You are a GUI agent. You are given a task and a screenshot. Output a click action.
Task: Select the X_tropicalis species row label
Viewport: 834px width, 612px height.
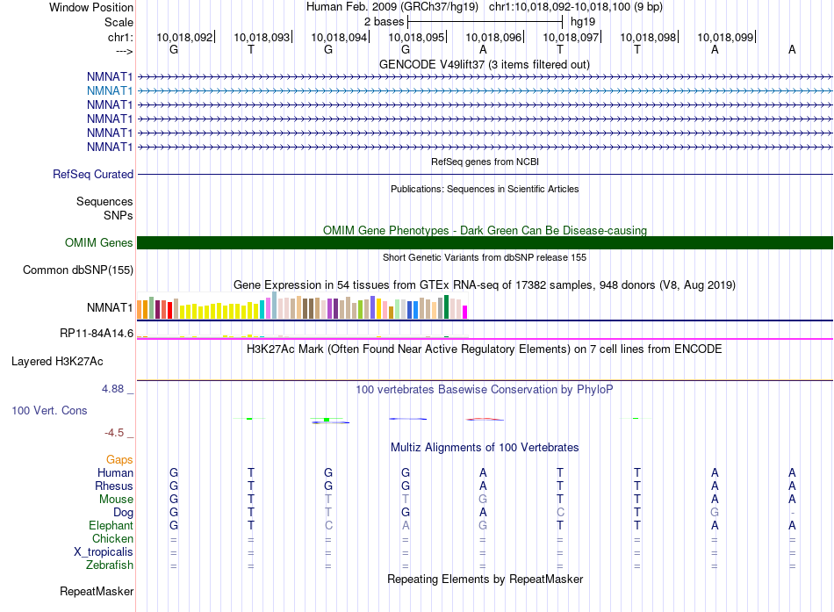click(x=104, y=552)
